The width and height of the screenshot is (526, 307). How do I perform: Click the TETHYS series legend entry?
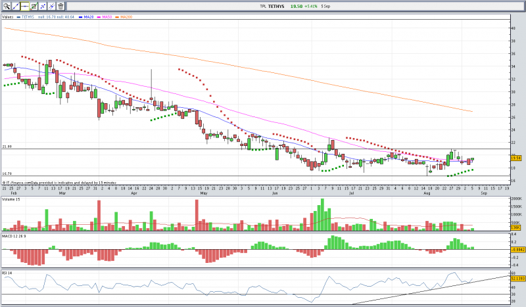click(28, 16)
